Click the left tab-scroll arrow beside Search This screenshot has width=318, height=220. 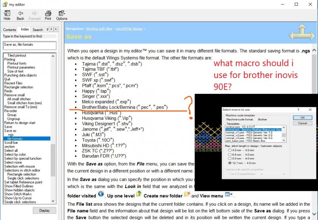[x=51, y=29]
